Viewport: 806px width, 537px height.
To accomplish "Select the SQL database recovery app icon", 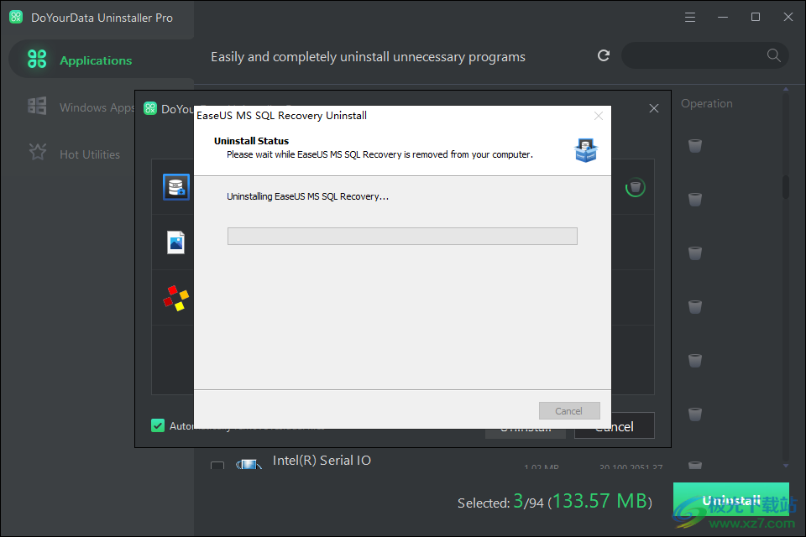I will click(x=176, y=186).
